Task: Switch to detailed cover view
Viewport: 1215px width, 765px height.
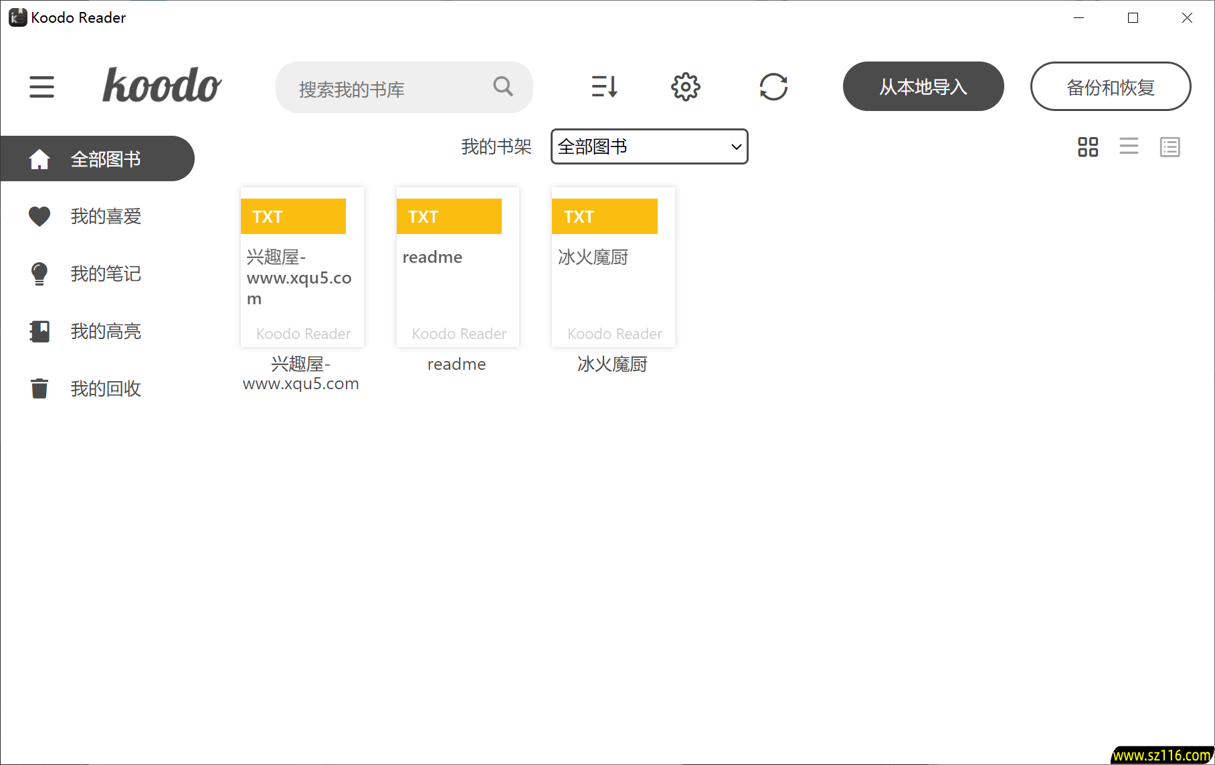Action: click(x=1170, y=146)
